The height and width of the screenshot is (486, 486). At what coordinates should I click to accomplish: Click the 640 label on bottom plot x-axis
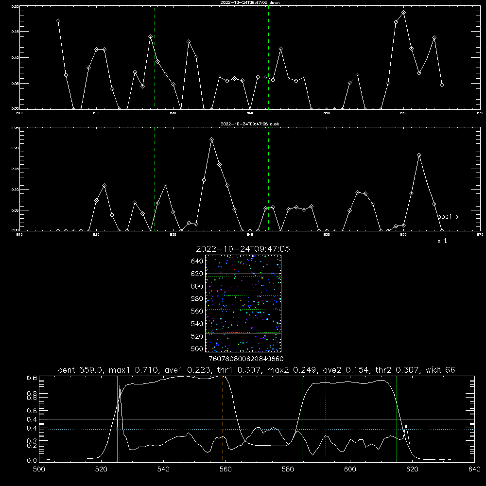pyautogui.click(x=474, y=469)
